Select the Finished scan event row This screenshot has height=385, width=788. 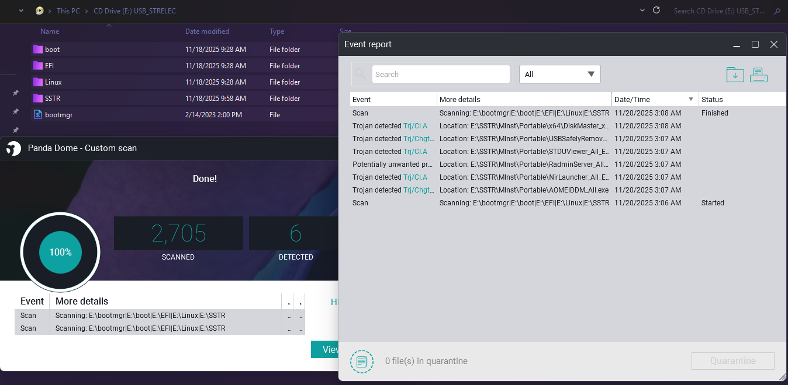coord(568,113)
